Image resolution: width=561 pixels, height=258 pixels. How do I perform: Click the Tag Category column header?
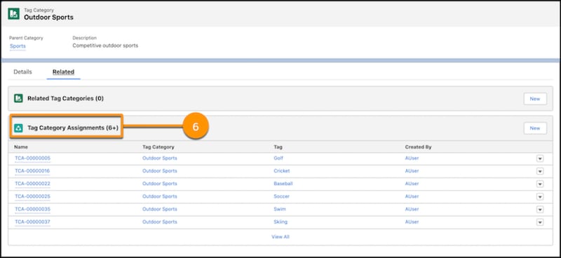pyautogui.click(x=158, y=147)
